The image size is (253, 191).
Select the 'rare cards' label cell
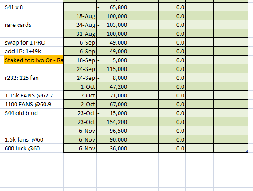33,25
